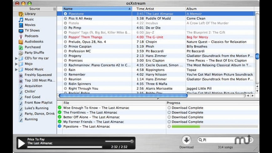
Task: Click the playback progress bar in player
Action: pyautogui.click(x=65, y=147)
